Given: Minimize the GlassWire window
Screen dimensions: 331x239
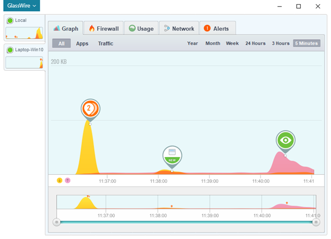Looking at the screenshot, I should click(x=280, y=6).
